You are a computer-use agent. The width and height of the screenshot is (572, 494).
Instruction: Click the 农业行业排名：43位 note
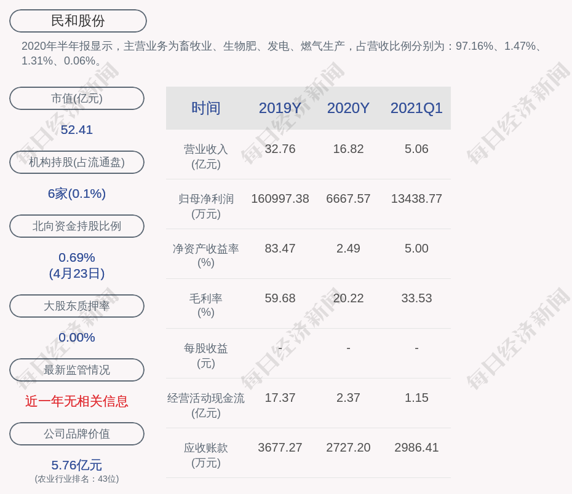(77, 479)
